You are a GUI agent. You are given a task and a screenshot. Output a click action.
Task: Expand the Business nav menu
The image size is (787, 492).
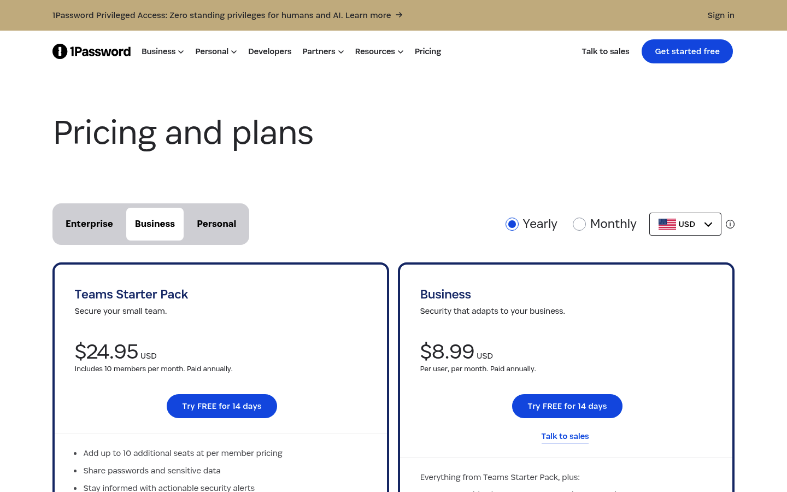pyautogui.click(x=163, y=51)
